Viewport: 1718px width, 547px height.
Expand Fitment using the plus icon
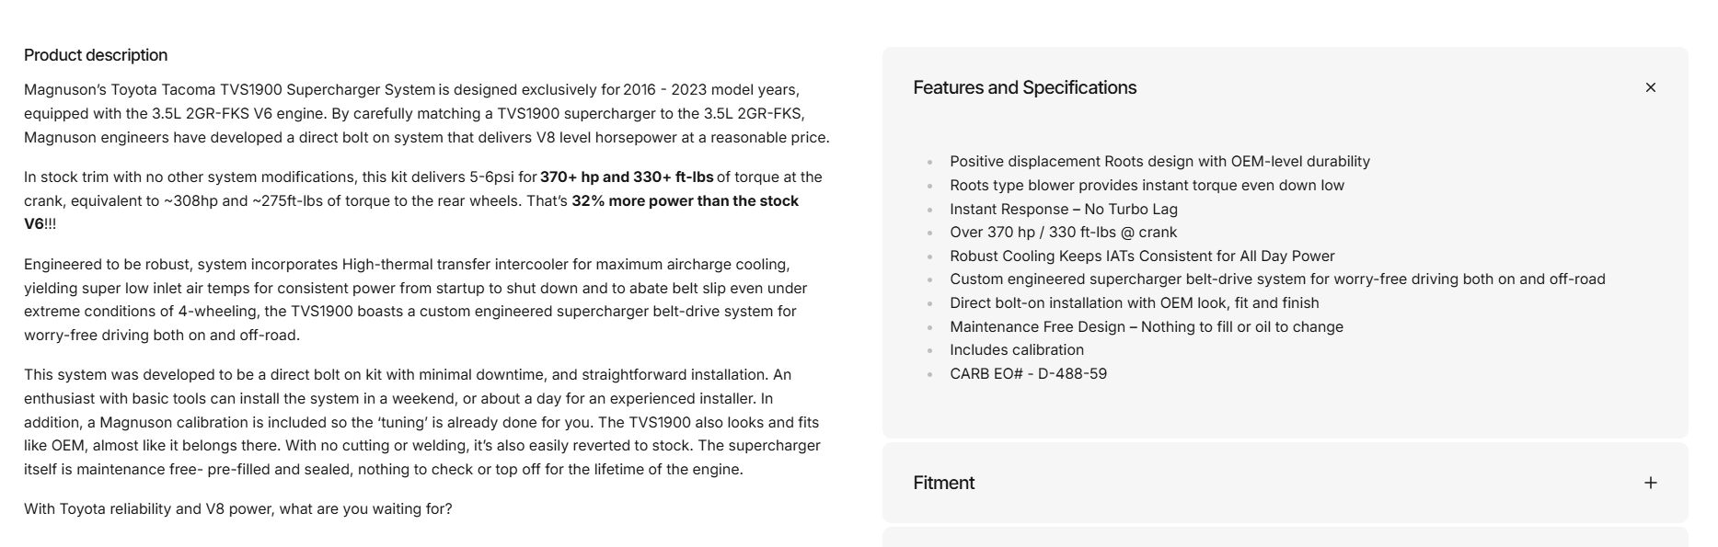1650,483
